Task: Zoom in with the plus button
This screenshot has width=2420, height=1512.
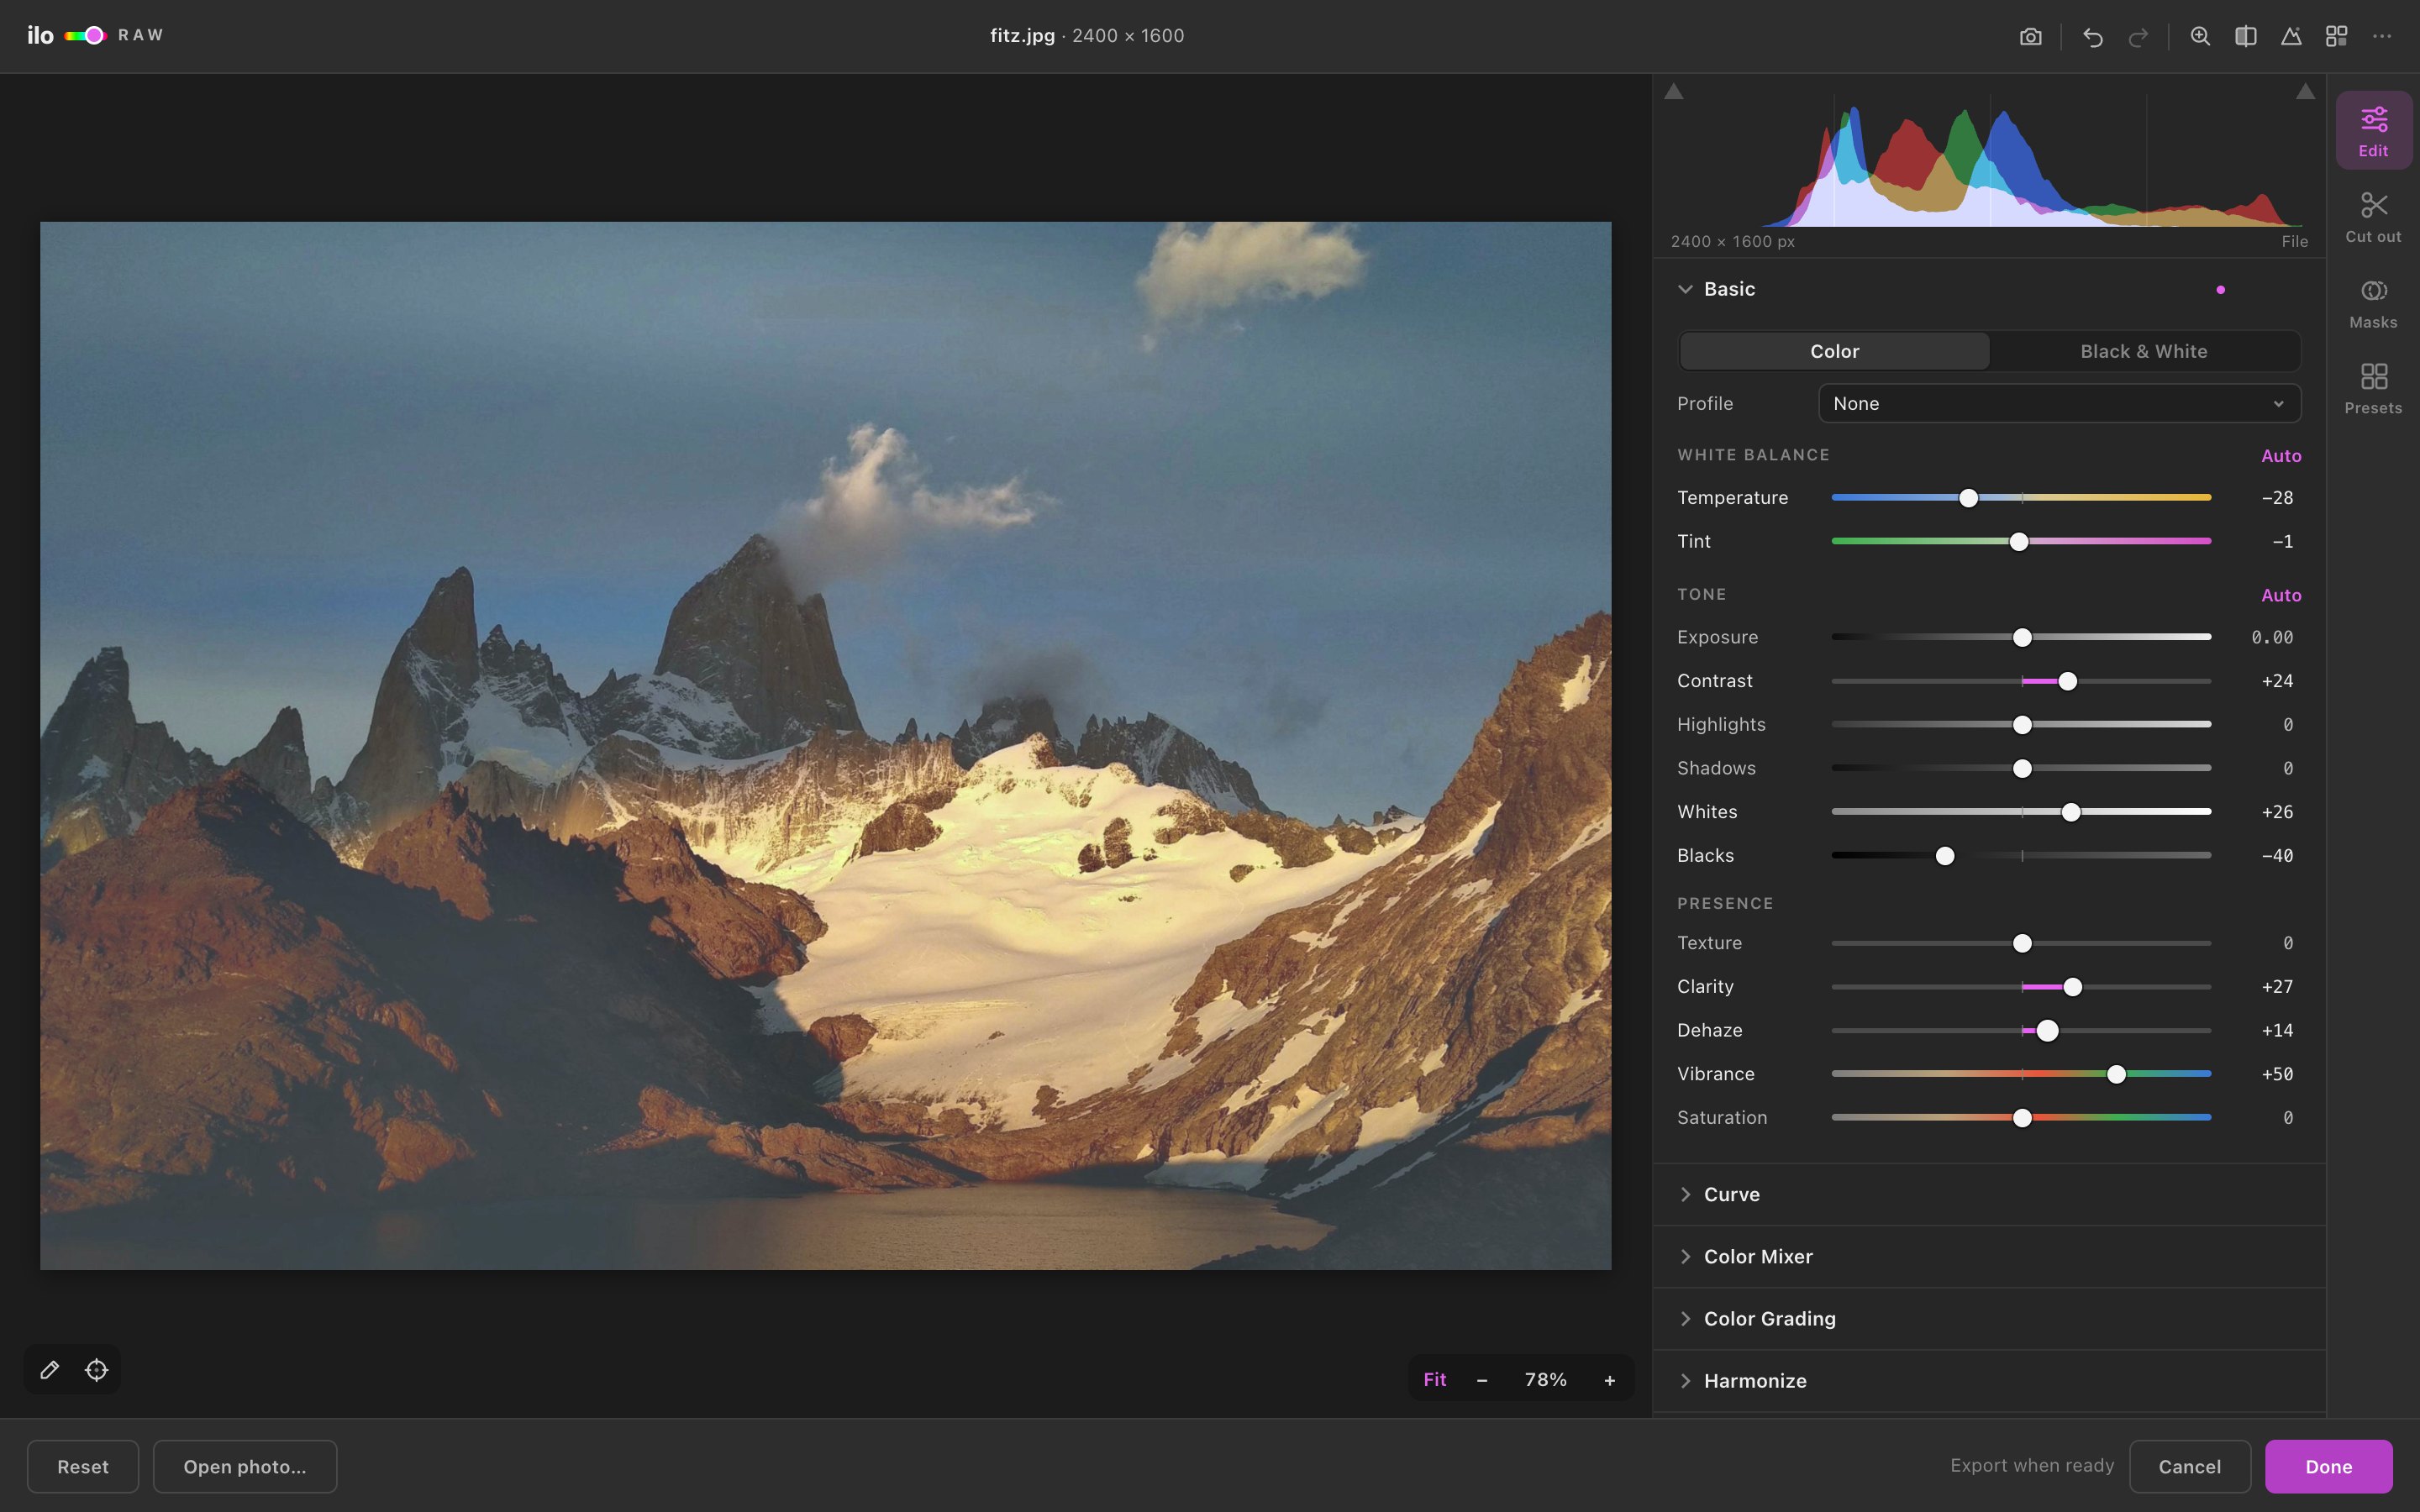Action: 1610,1380
